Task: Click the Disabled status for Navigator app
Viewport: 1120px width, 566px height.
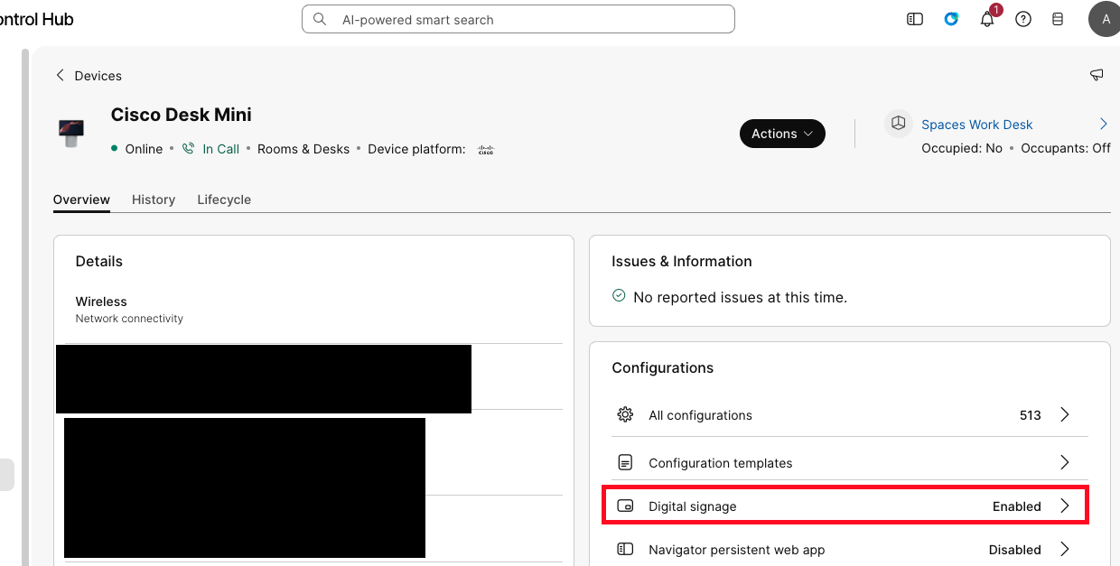Action: pos(1015,550)
